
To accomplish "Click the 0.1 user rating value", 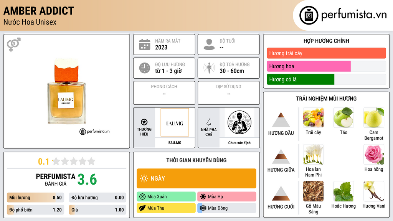I will point(43,162).
